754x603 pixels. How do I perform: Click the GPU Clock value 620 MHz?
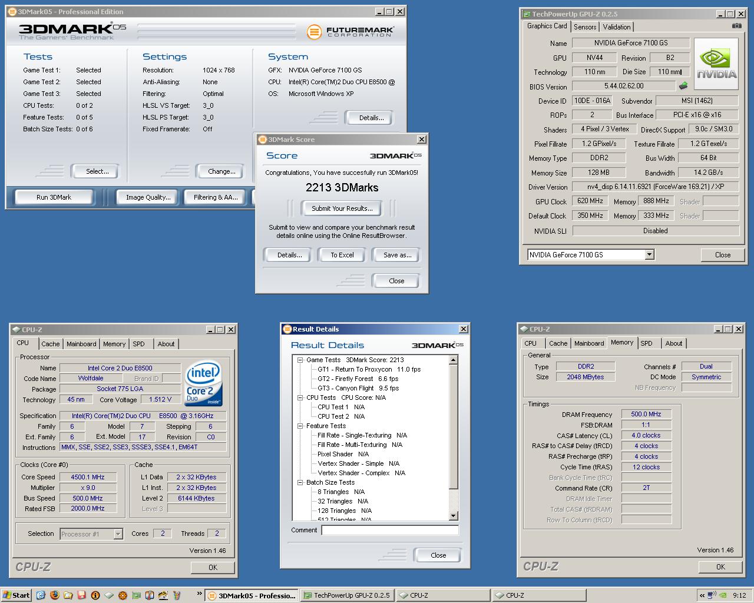[x=590, y=201]
